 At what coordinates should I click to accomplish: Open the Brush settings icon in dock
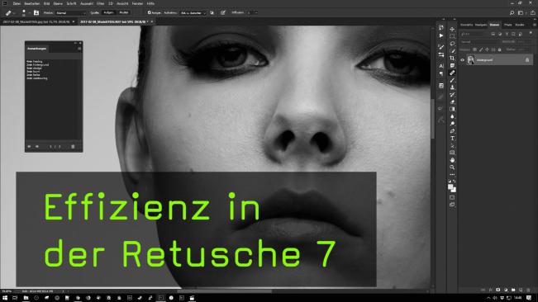tap(441, 47)
